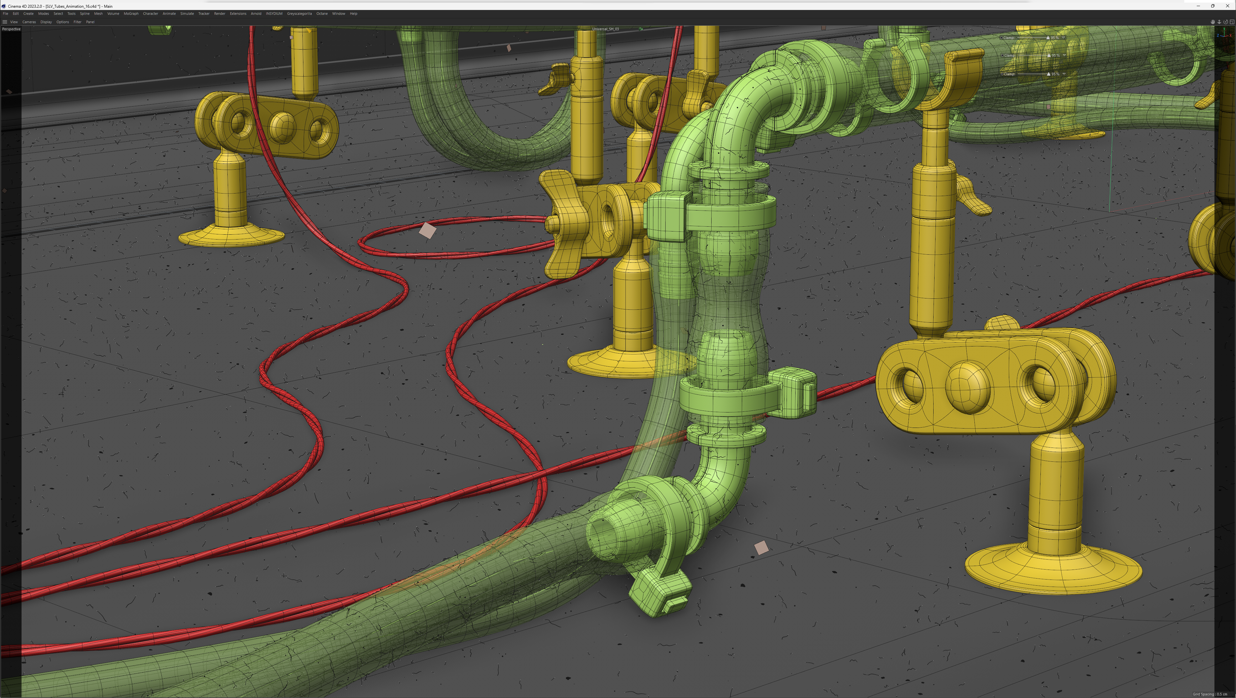1236x698 pixels.
Task: Open the MoGraph menu
Action: (x=131, y=14)
